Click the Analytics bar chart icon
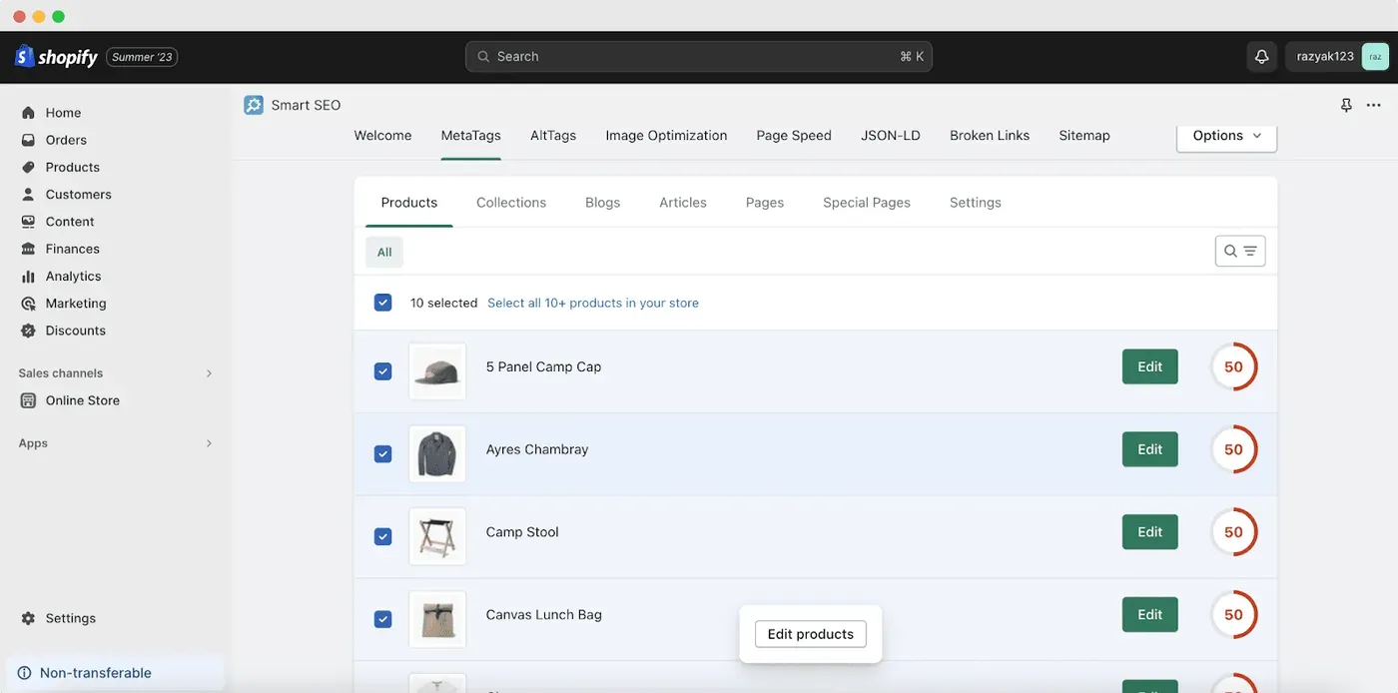Image resolution: width=1398 pixels, height=693 pixels. coord(28,276)
